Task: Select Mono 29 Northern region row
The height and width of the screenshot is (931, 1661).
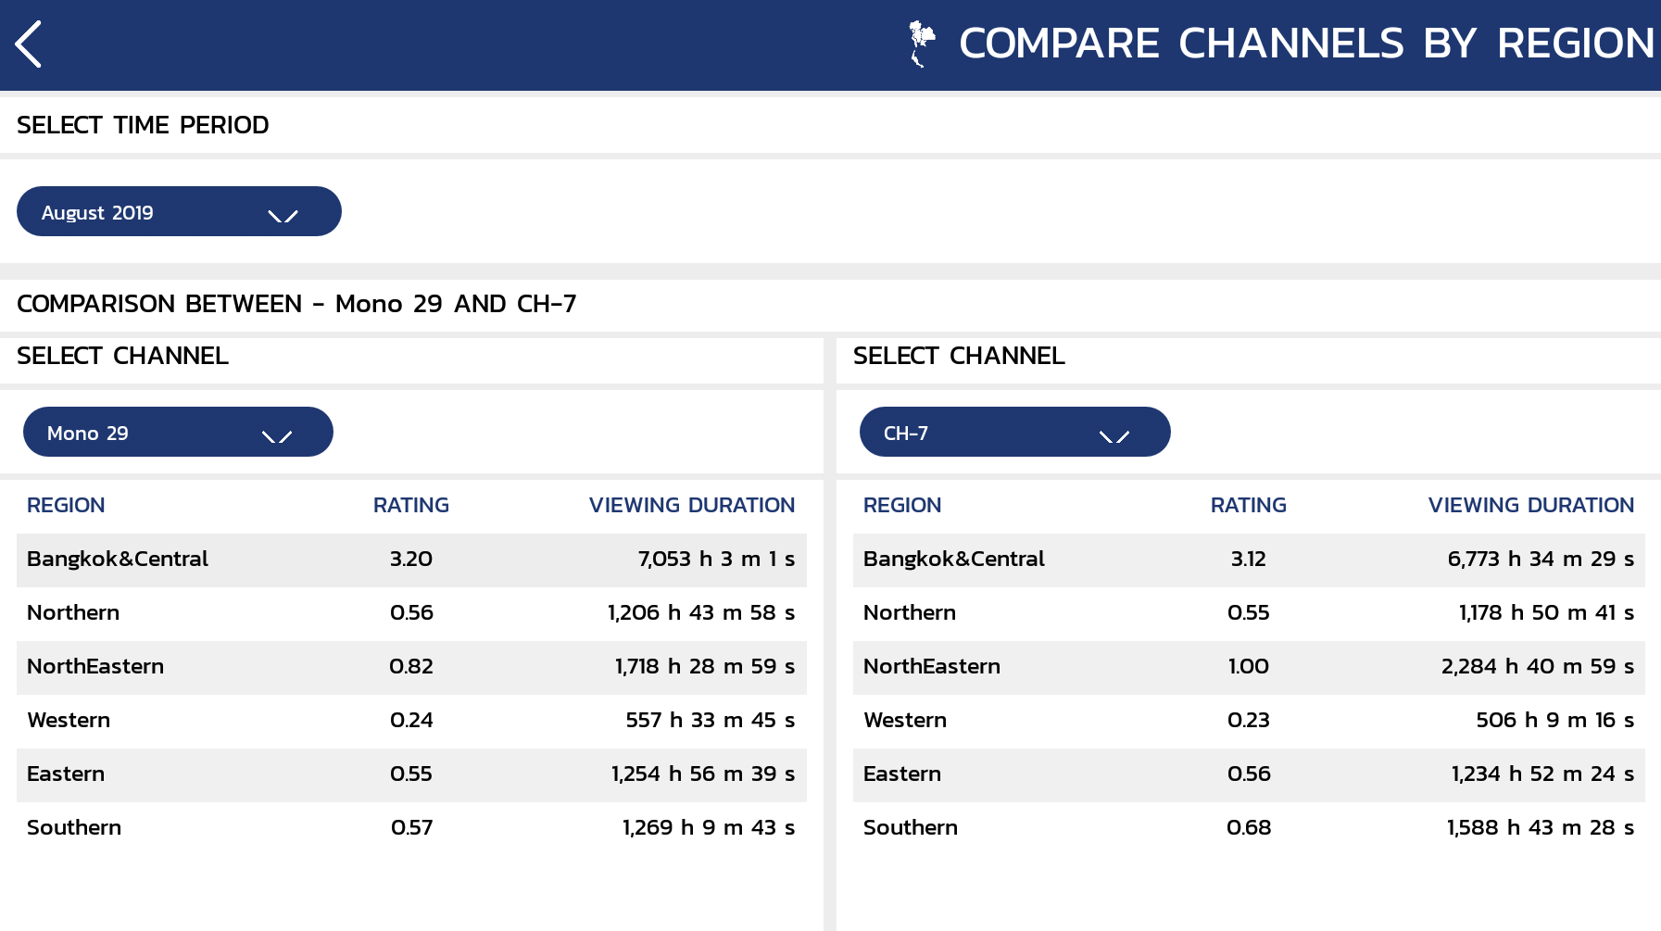Action: pos(411,613)
